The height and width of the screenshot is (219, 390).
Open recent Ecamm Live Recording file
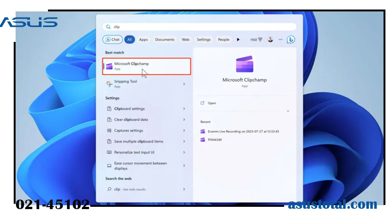tap(243, 131)
